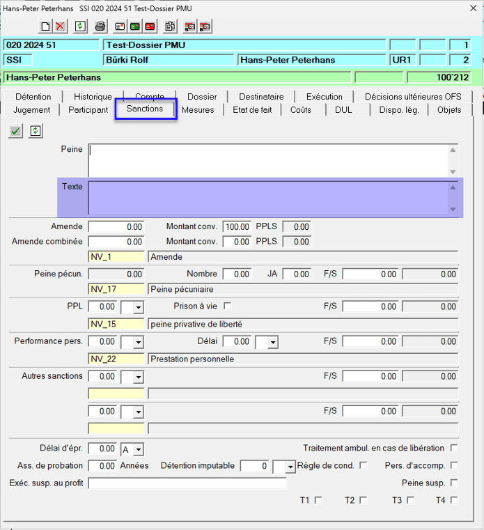Switch to the Jugement tab
Viewport: 484px width, 530px height.
pos(32,110)
